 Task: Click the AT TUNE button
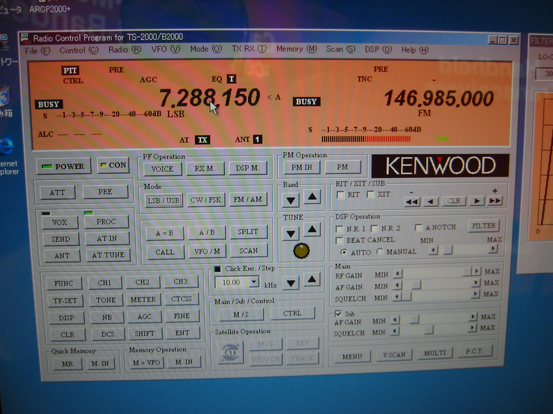coord(108,255)
